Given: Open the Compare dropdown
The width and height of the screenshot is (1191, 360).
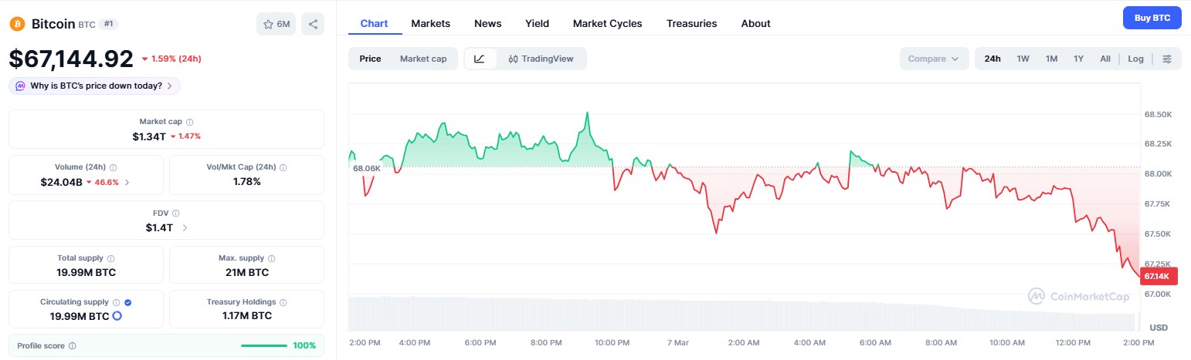Looking at the screenshot, I should [933, 59].
